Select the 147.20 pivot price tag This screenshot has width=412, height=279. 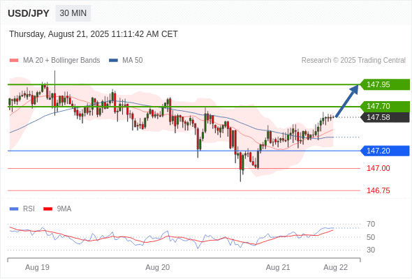tap(385, 151)
